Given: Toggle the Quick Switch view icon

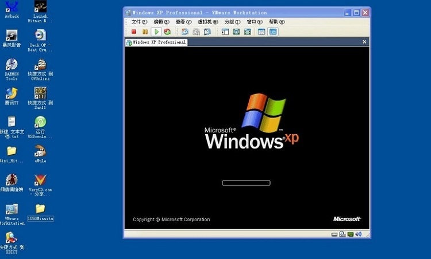Looking at the screenshot, I should (x=247, y=32).
